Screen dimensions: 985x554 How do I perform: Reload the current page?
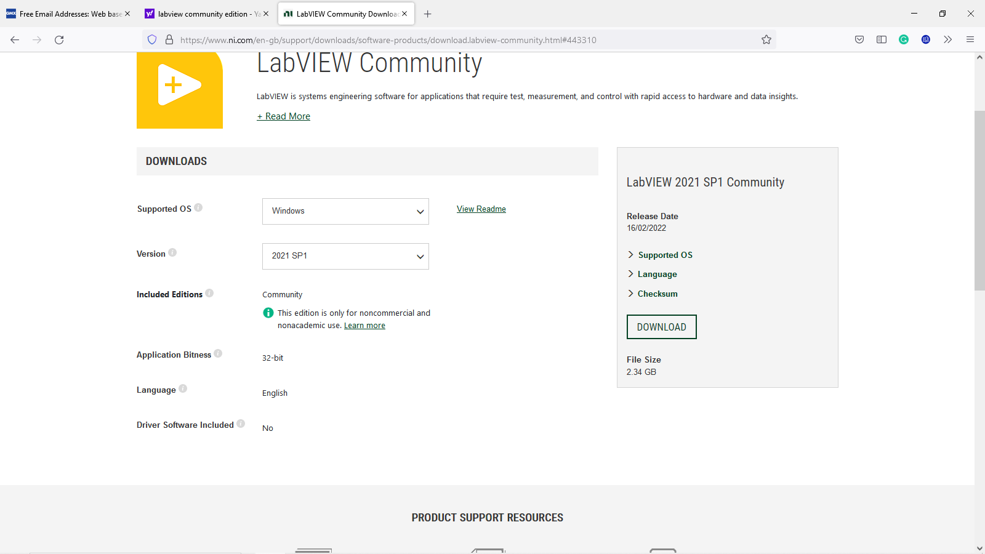[59, 39]
